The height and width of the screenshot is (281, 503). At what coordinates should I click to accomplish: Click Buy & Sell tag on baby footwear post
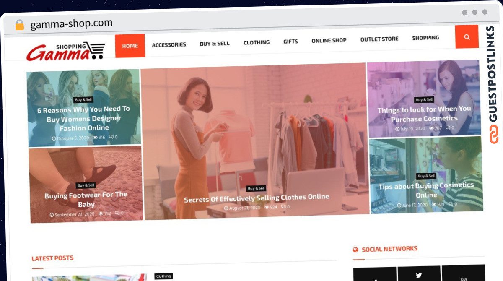coord(86,185)
